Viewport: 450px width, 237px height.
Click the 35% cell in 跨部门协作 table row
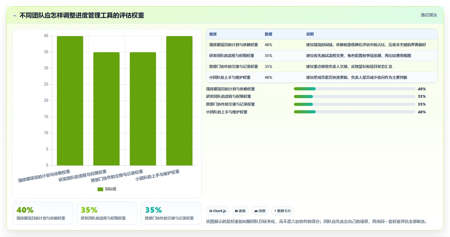tap(269, 66)
